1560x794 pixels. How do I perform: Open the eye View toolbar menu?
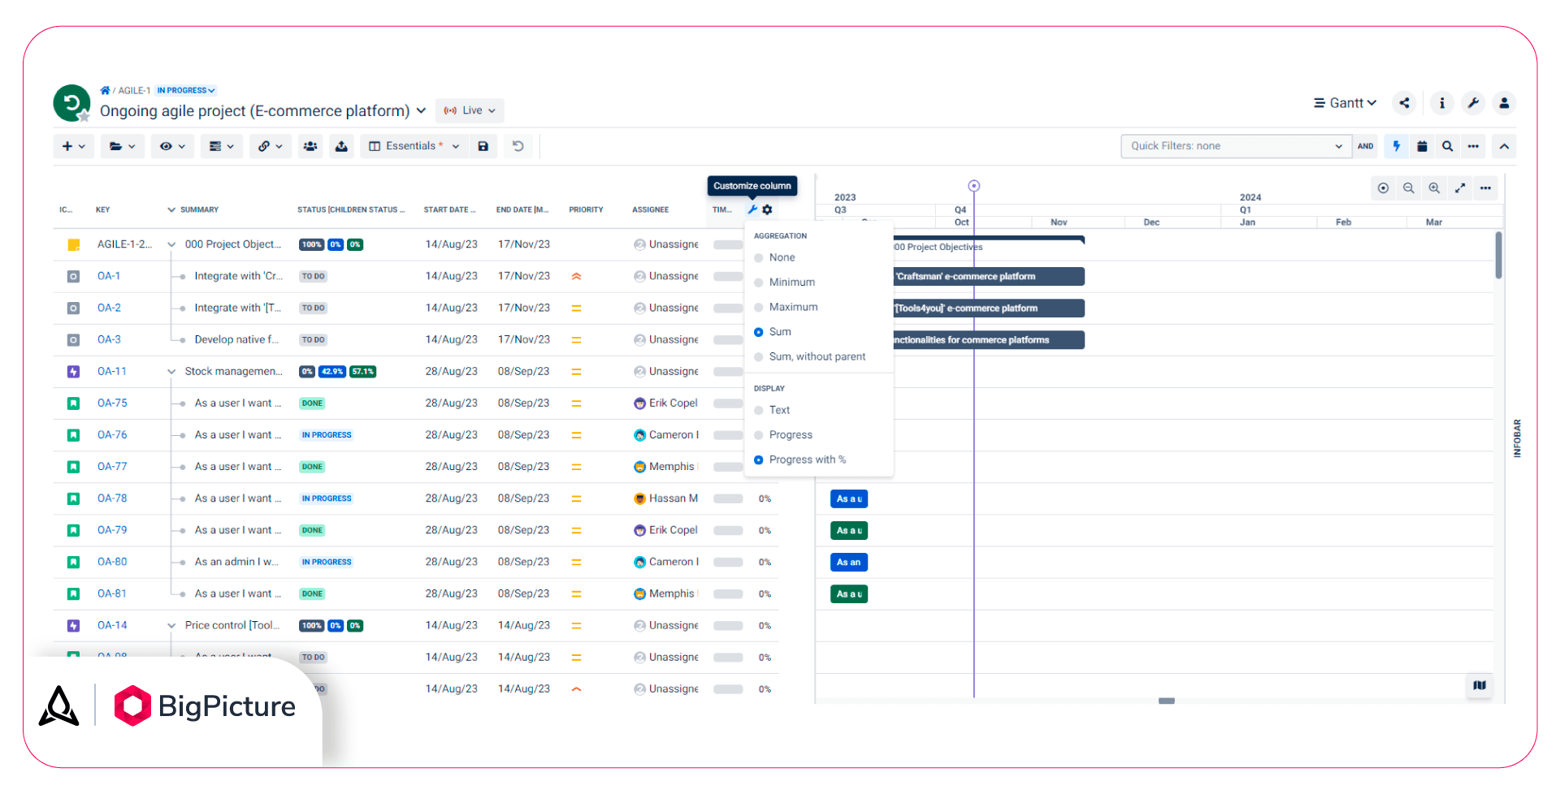(x=172, y=146)
